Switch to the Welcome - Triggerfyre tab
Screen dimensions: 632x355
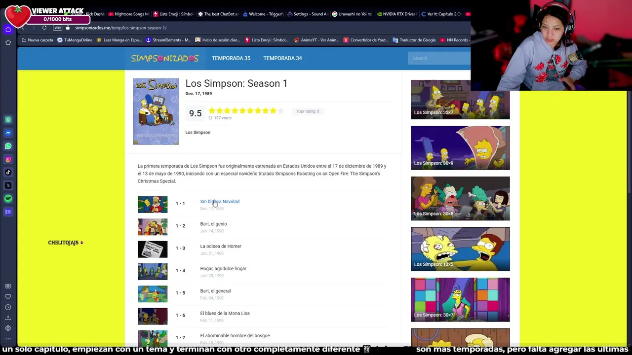[263, 14]
